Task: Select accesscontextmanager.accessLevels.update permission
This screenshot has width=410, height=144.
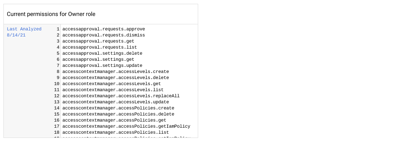Action: [116, 102]
